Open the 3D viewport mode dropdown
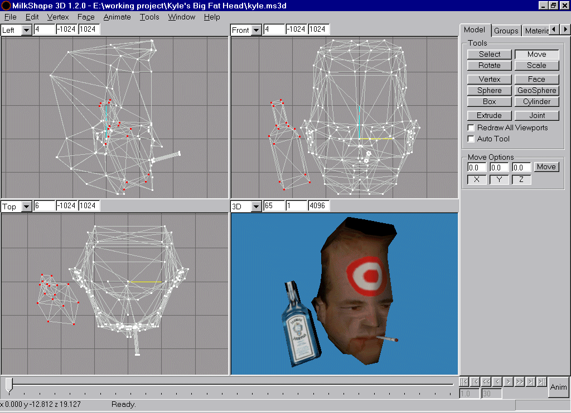This screenshot has height=413, width=571. coord(256,205)
